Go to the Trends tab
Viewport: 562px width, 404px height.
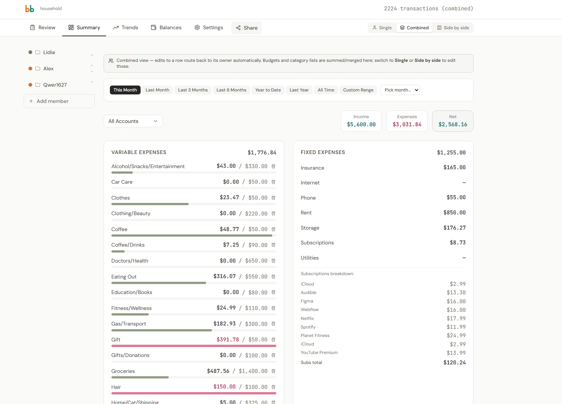click(x=126, y=28)
